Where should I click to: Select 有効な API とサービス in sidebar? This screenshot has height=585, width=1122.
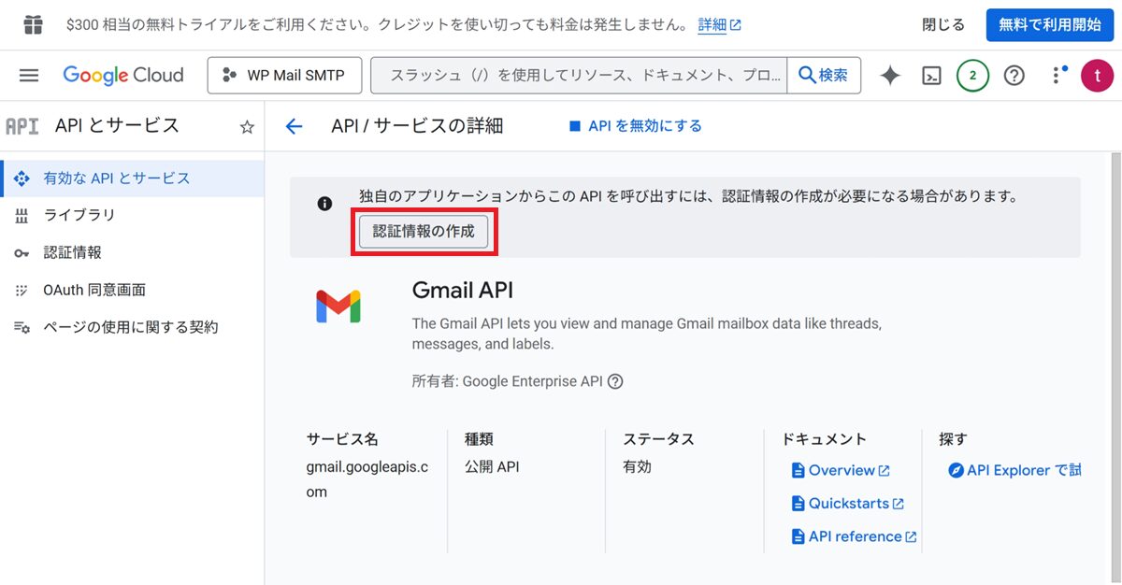click(x=117, y=178)
